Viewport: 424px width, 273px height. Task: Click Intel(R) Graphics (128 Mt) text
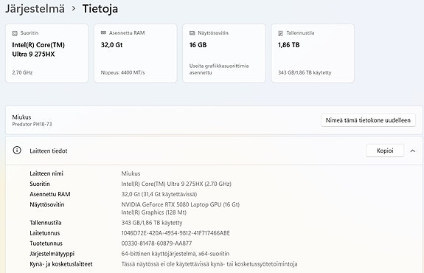click(x=154, y=212)
